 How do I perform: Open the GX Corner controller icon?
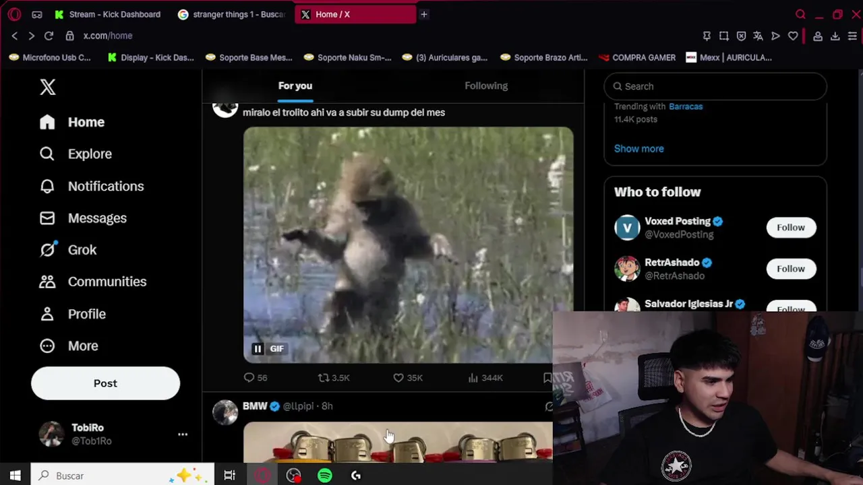[x=37, y=14]
